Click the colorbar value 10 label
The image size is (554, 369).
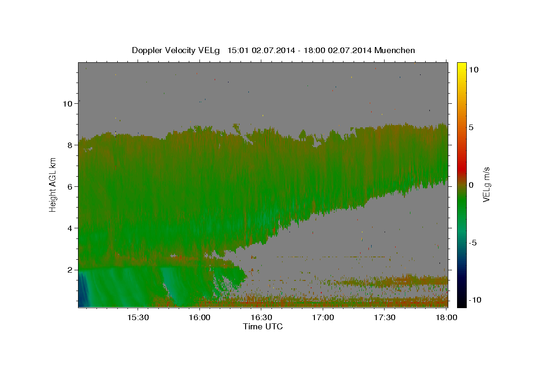[474, 70]
